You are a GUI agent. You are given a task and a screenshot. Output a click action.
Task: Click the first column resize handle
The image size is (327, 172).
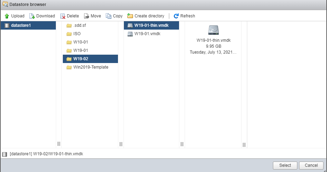tap(59, 144)
